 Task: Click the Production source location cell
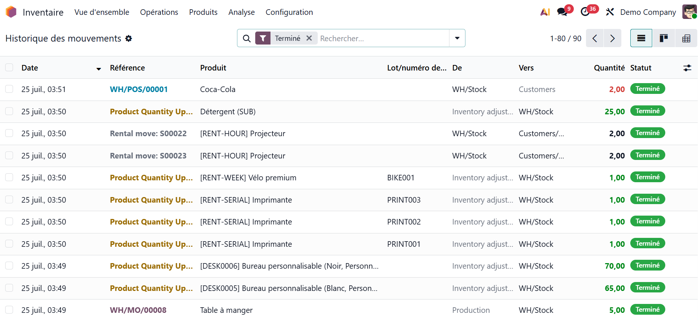coord(471,310)
